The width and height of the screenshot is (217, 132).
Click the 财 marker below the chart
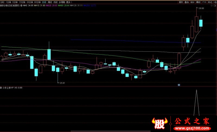pyautogui.click(x=179, y=85)
